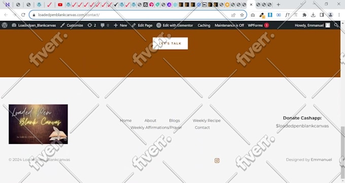Open the screen recorder extension icon
345x183 pixels.
279,15
